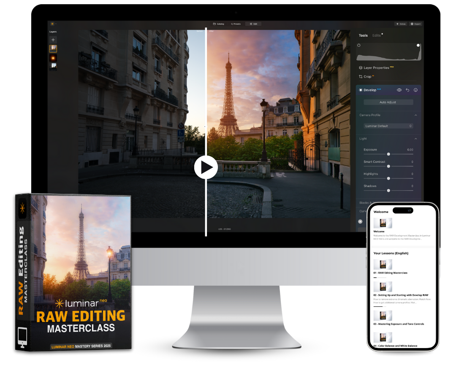Click the Smart Contrast slider handle
Image resolution: width=456 pixels, height=365 pixels.
click(388, 166)
